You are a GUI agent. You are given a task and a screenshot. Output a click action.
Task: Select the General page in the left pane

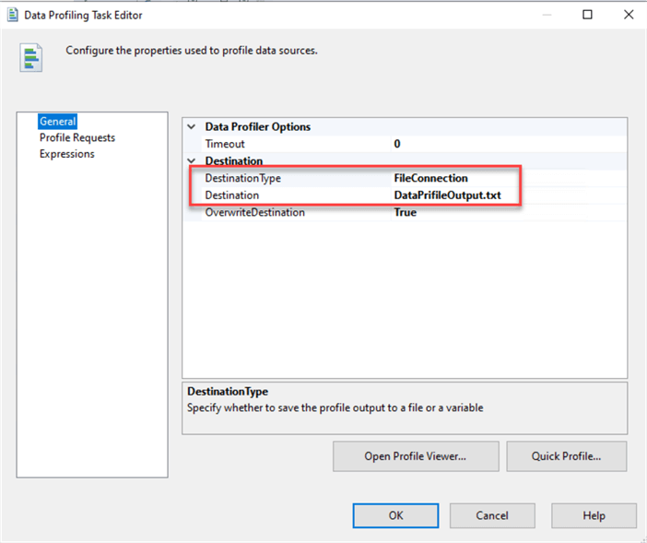[57, 122]
